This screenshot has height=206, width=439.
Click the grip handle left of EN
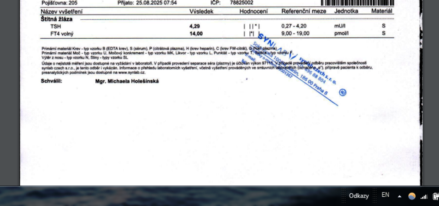click(x=375, y=195)
